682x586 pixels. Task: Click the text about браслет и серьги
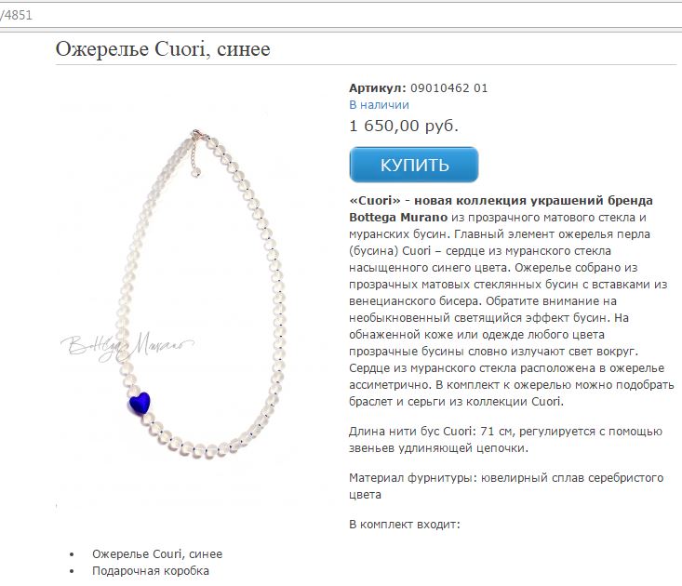(x=456, y=401)
